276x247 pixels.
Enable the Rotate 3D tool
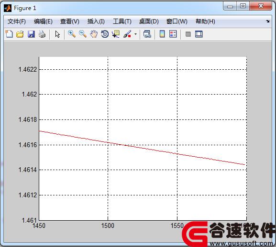tap(105, 34)
